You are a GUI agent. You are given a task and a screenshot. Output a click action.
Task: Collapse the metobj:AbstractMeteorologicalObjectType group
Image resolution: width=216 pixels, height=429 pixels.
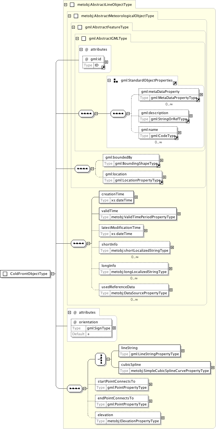click(70, 15)
